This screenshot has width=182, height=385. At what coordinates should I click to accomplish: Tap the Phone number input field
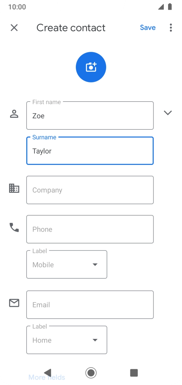point(90,229)
